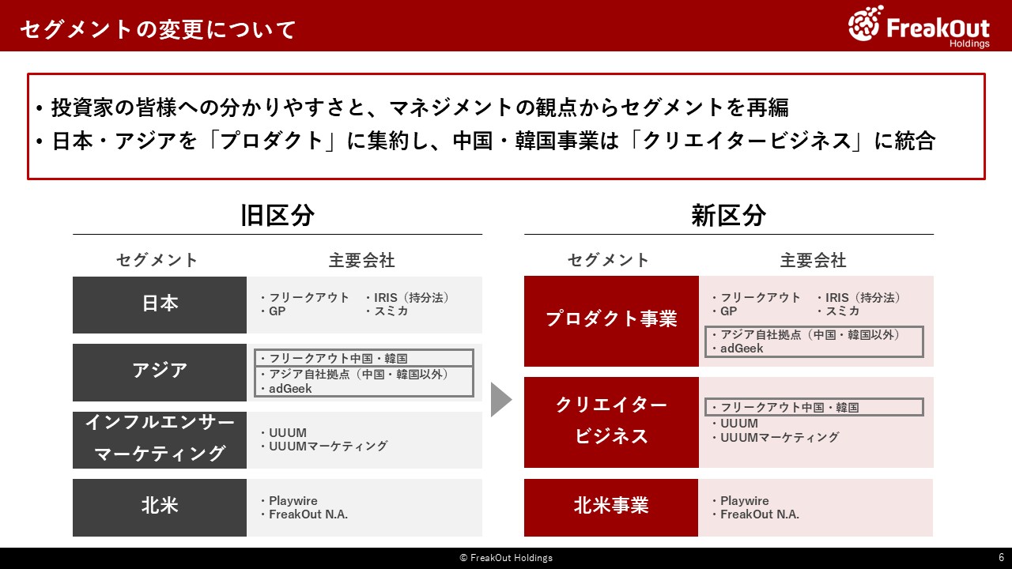Select the dark 北米 segment box
This screenshot has height=569, width=1012.
click(160, 507)
